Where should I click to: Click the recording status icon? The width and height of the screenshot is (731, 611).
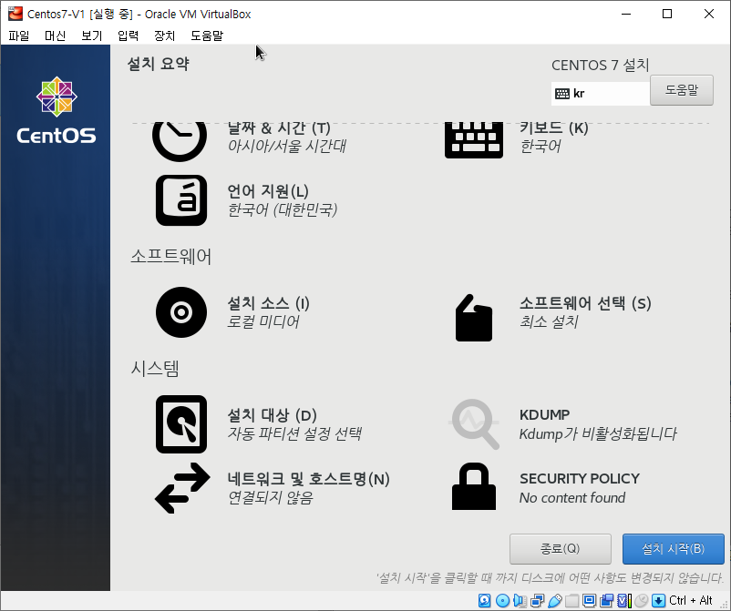(x=606, y=600)
